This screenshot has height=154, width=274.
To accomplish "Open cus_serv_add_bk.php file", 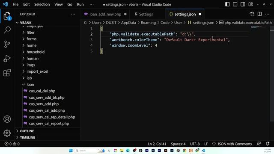I will (x=47, y=98).
